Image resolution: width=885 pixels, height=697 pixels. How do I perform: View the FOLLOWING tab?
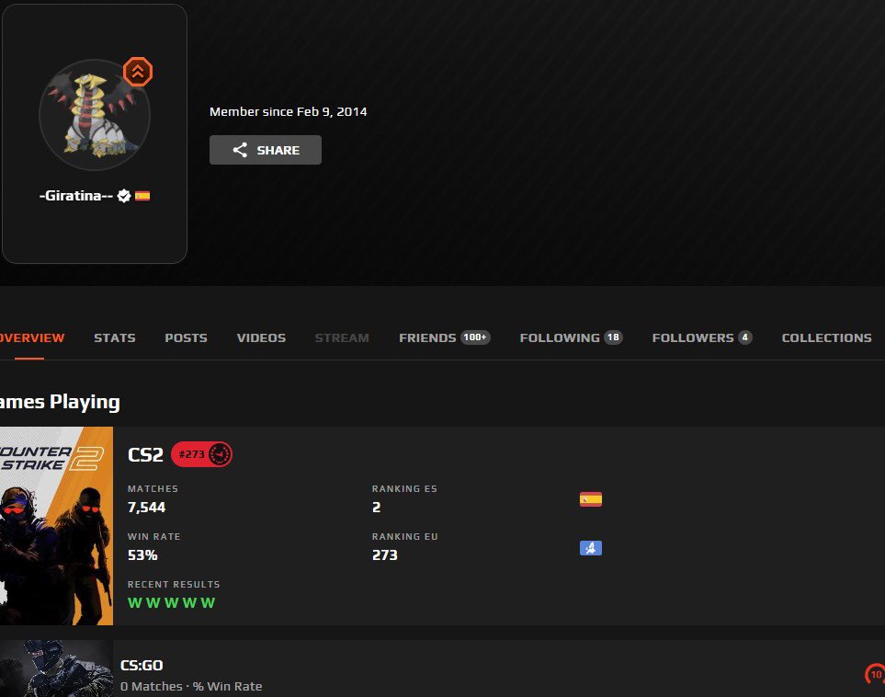tap(560, 337)
